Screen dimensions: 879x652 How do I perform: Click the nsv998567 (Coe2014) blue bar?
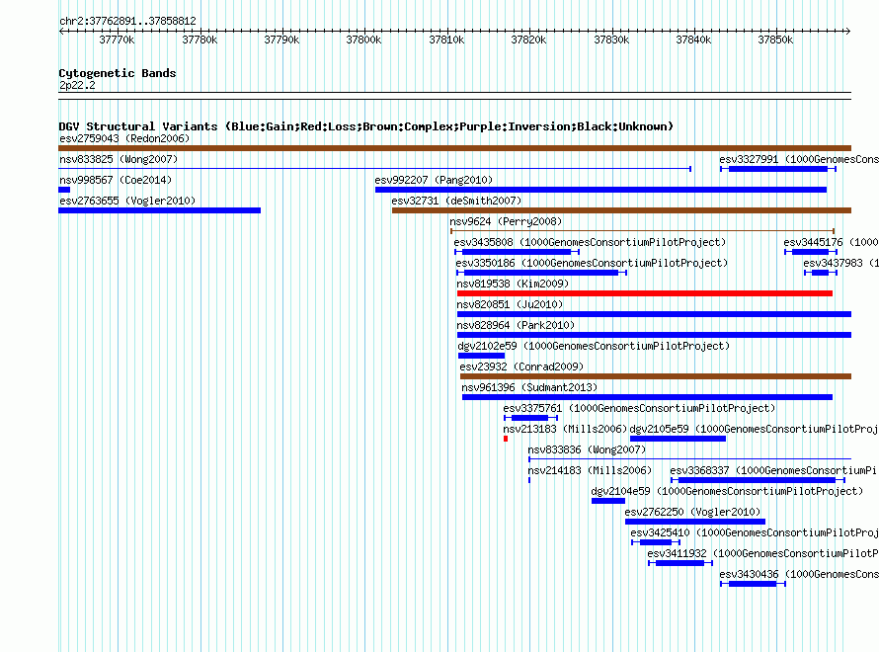coord(64,190)
